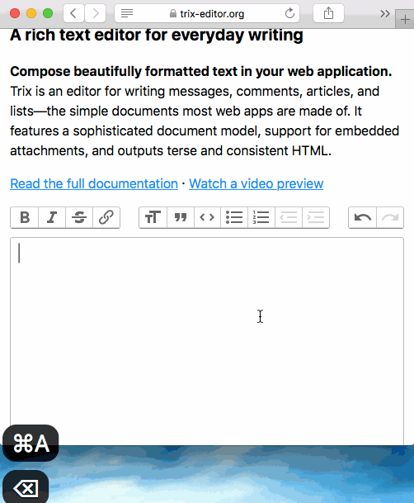Go back in Safari history
This screenshot has height=503, width=414.
pyautogui.click(x=73, y=13)
